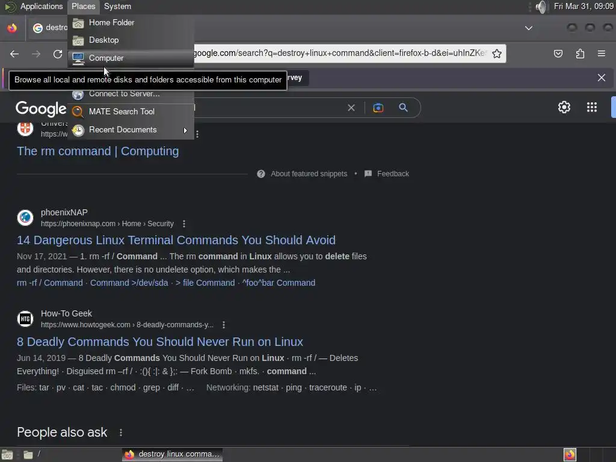Dismiss the notification bar with X
The width and height of the screenshot is (616, 462).
pyautogui.click(x=602, y=78)
